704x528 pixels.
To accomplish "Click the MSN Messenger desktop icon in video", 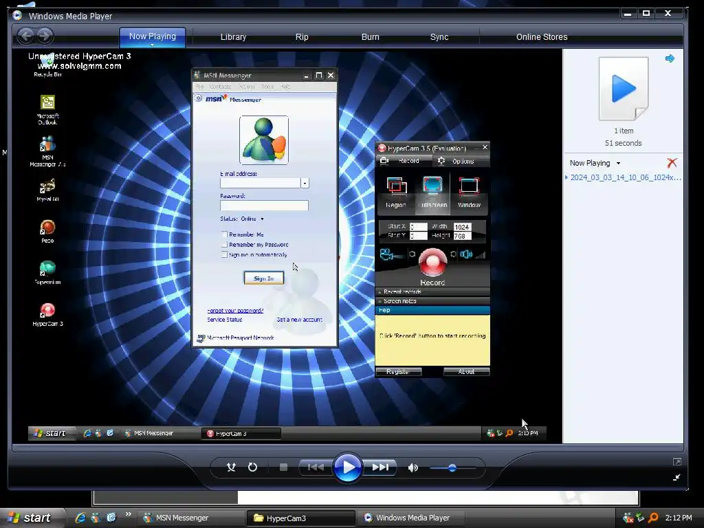I will point(47,151).
